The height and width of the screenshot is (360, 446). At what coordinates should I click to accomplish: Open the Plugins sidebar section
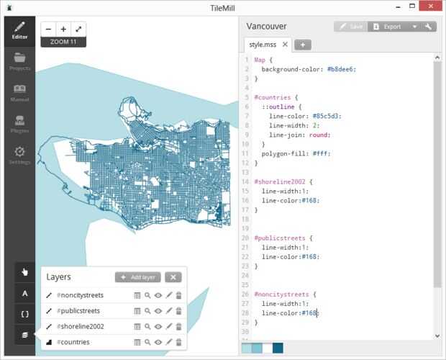[19, 125]
